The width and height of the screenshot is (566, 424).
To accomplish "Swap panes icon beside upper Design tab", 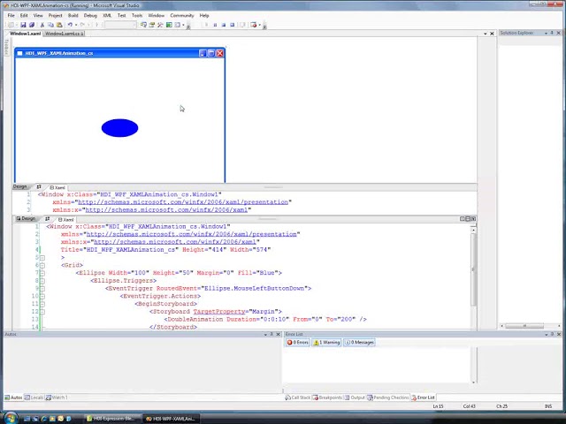I will (x=39, y=186).
